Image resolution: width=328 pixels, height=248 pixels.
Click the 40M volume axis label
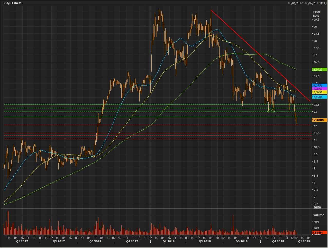coord(316,222)
